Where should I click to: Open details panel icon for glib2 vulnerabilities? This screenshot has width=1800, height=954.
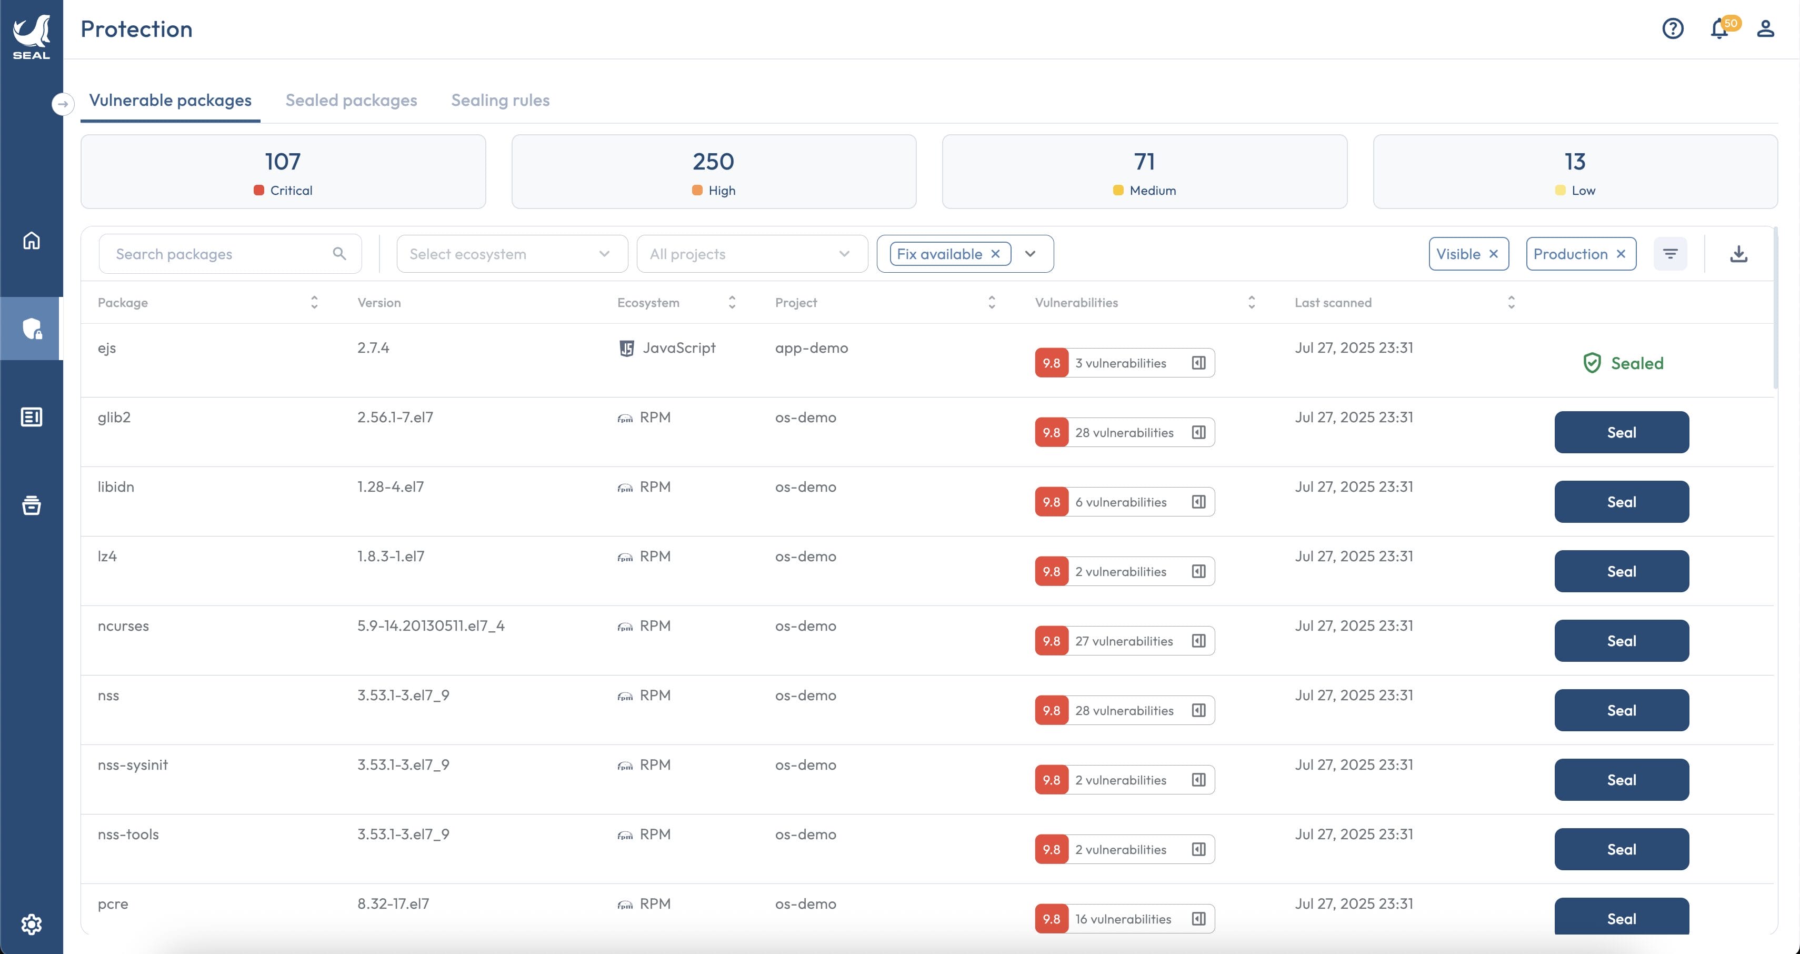(1199, 432)
